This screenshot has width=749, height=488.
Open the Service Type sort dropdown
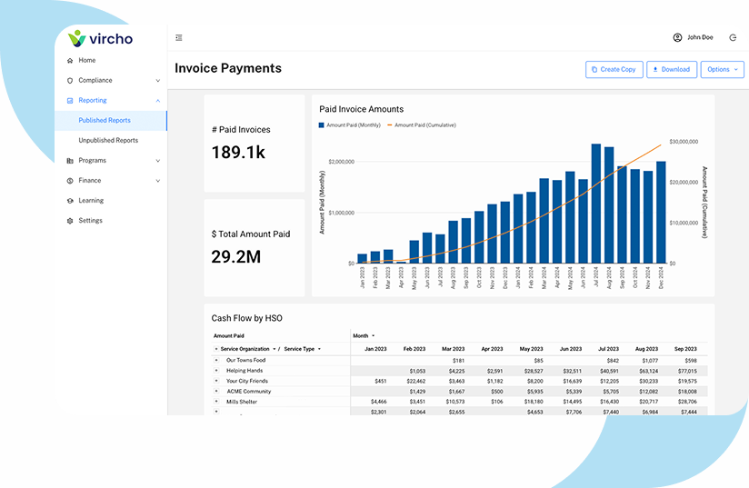tap(319, 349)
